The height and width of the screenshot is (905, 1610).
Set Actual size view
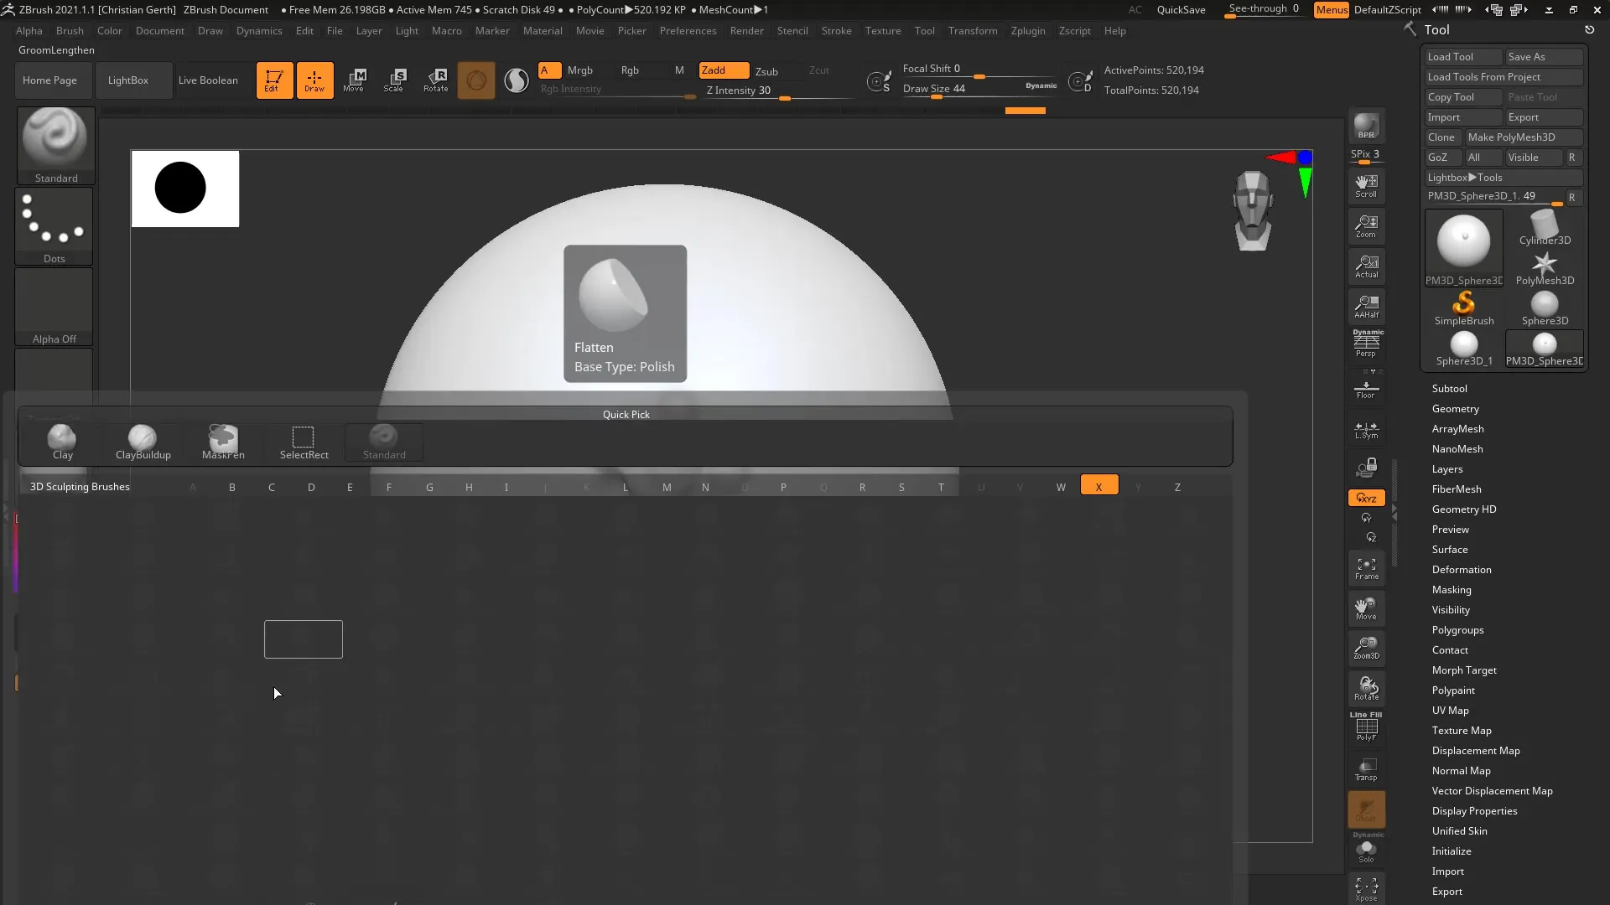(x=1366, y=266)
